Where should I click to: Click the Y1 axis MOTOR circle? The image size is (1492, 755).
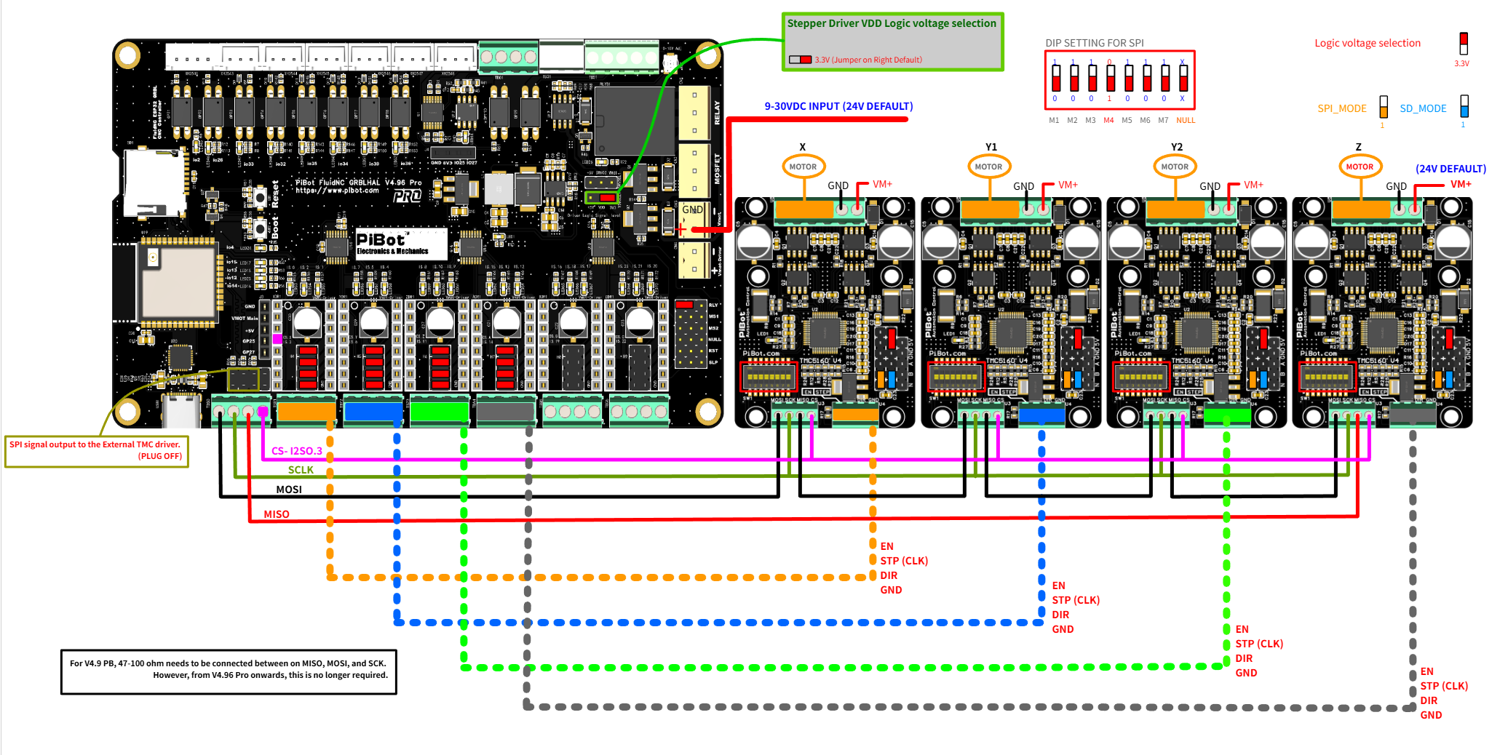click(x=988, y=167)
